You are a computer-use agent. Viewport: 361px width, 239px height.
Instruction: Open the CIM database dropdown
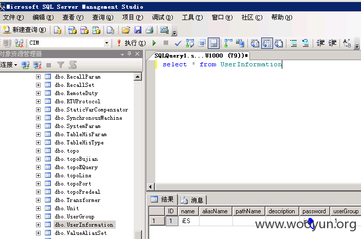point(106,43)
